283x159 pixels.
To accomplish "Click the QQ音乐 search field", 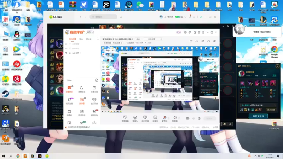I will coord(103,17).
